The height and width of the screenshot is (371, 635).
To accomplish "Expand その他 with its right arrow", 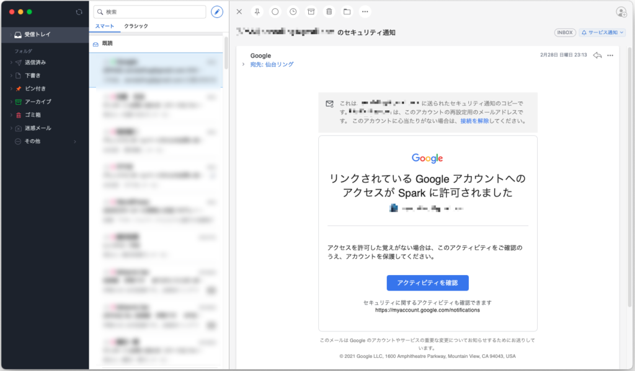I will [75, 142].
